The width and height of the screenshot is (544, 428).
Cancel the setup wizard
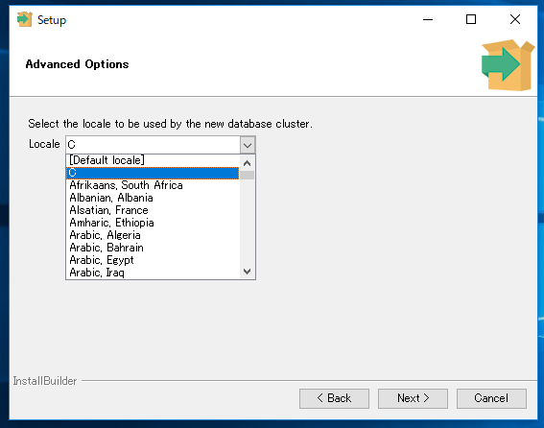(x=491, y=398)
